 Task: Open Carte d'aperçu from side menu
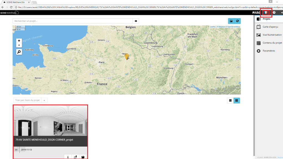(270, 27)
